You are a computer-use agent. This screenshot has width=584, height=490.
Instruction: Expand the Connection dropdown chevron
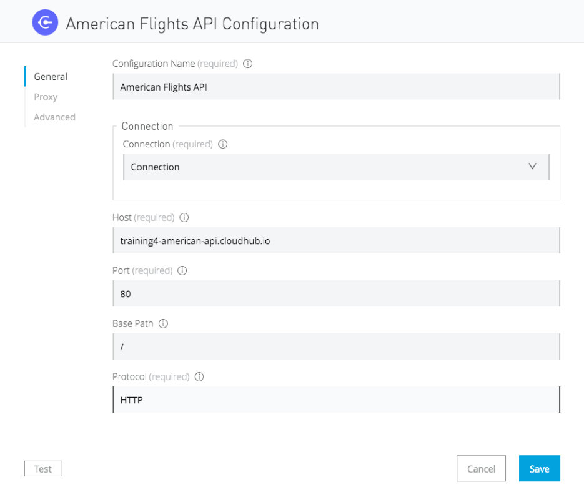[x=533, y=167]
